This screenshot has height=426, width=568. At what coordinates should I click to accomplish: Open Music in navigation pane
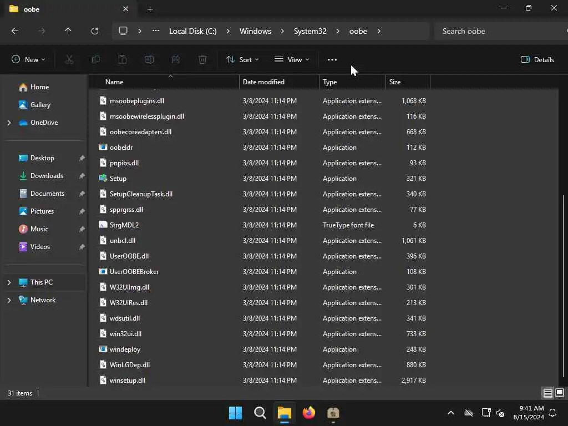pos(39,229)
